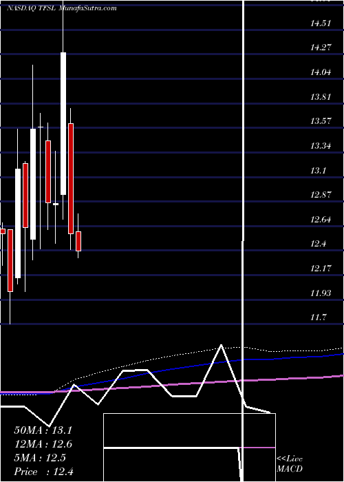Click the NASDAQ TFSL MunafaSutra.com title
The image size is (344, 482).
point(62,8)
